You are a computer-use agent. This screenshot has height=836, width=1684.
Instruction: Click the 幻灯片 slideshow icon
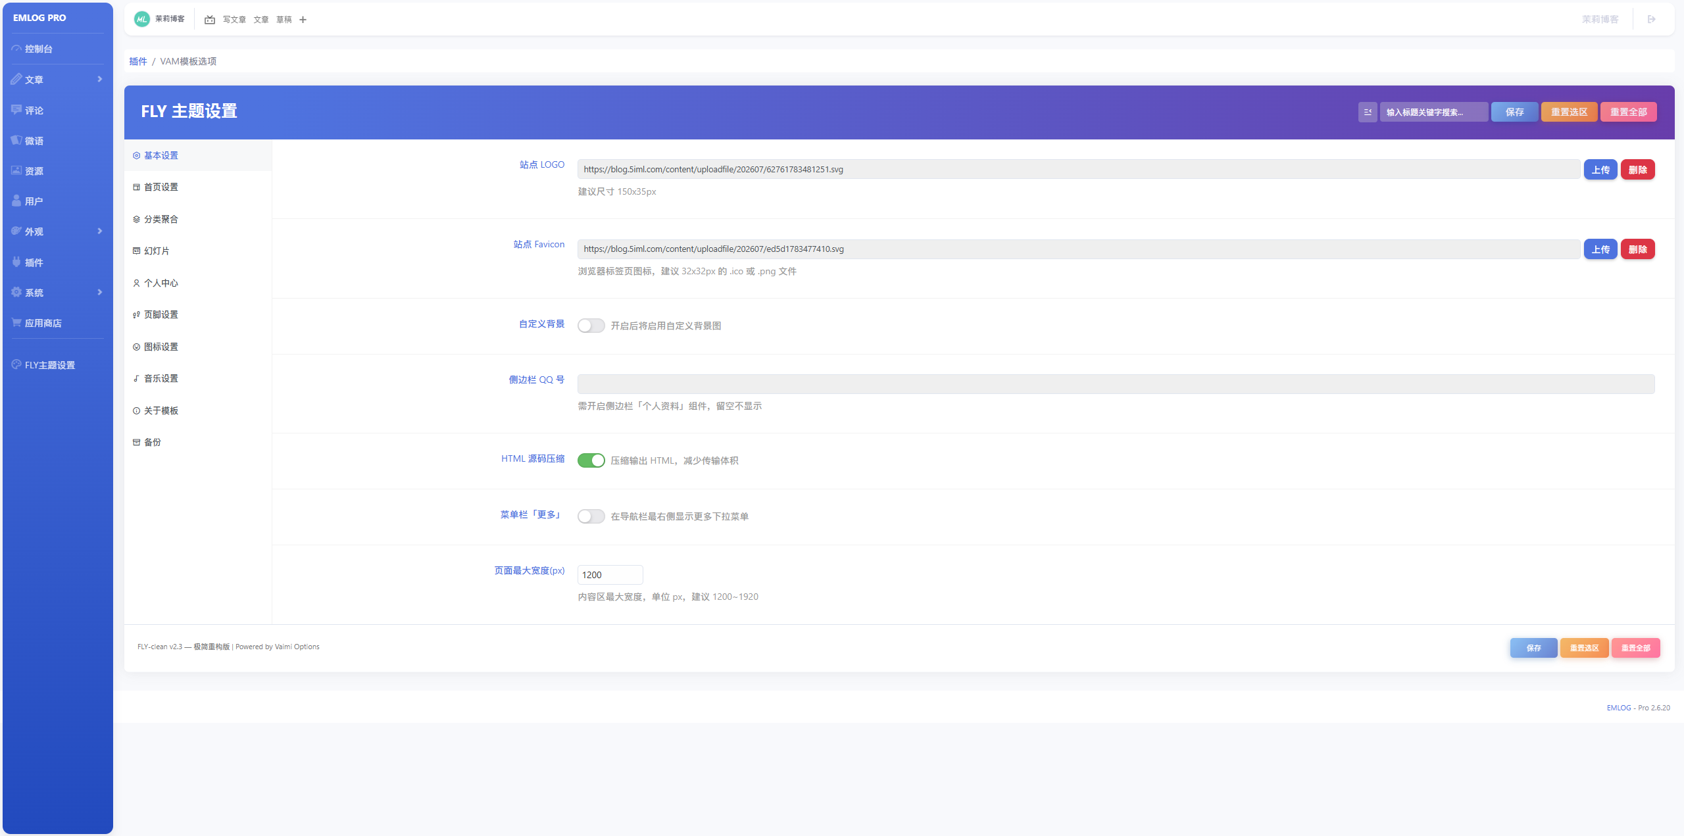[136, 251]
